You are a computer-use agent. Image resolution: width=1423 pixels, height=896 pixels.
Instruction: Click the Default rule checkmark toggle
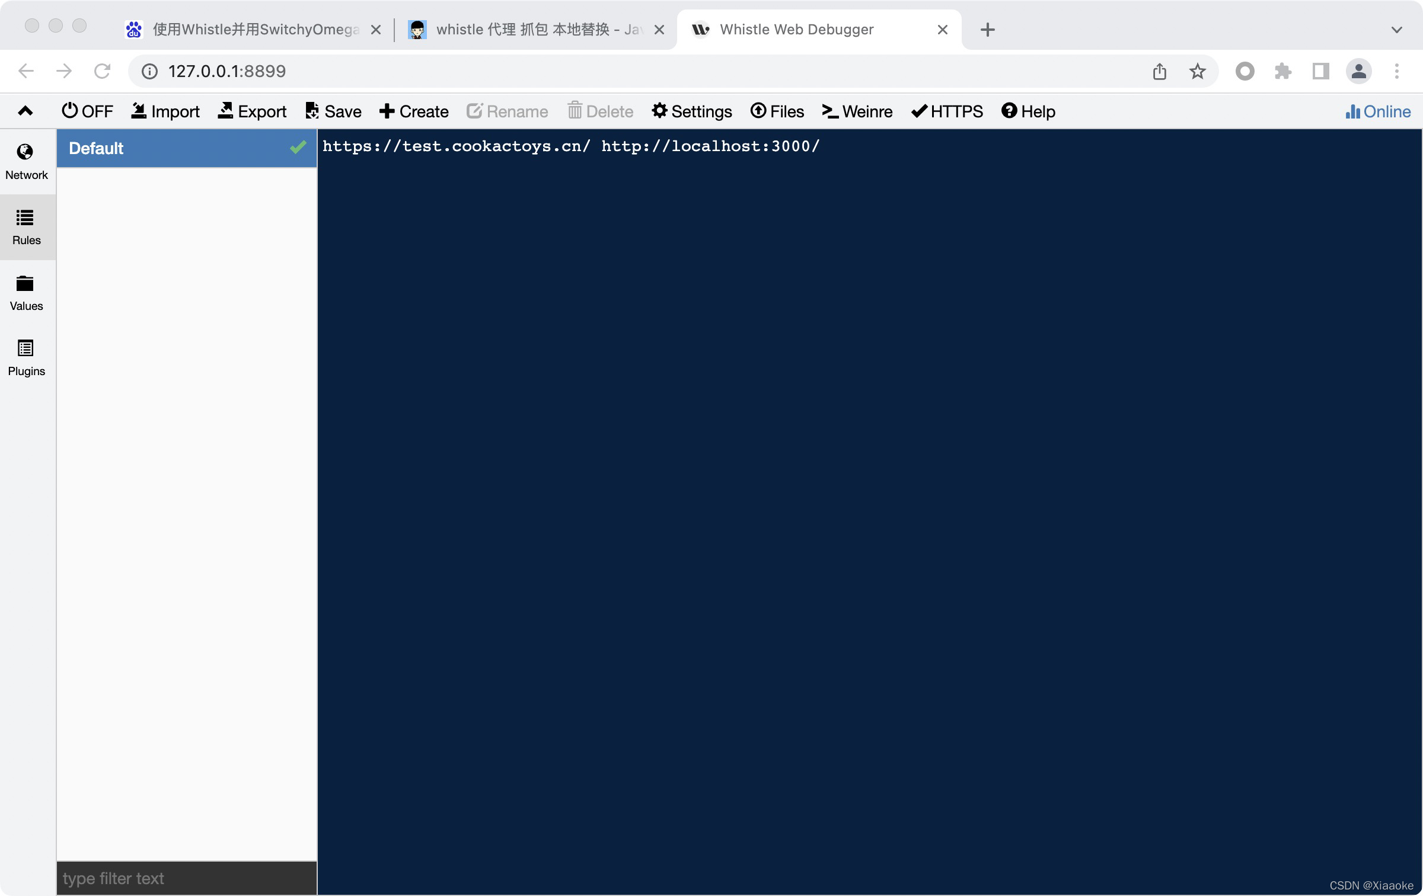(x=298, y=148)
